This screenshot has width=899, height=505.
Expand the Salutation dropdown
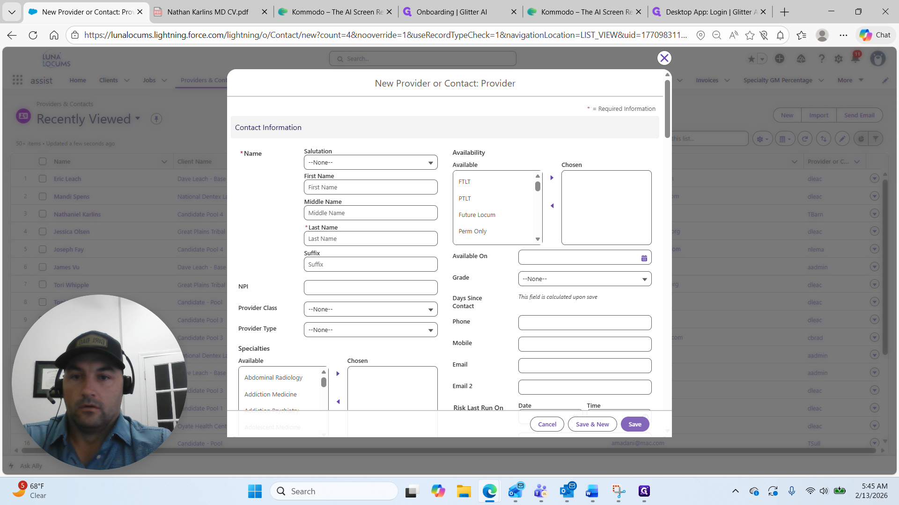(370, 162)
